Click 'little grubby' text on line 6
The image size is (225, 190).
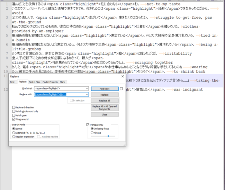27,49
